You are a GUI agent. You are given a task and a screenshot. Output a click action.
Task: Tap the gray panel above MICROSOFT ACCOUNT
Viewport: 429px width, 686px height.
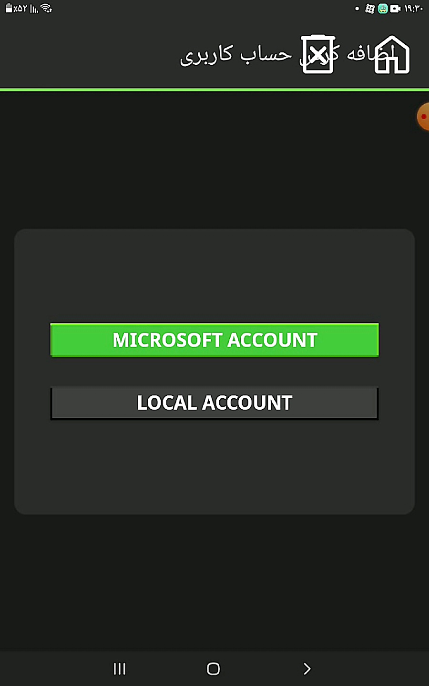coord(214,276)
